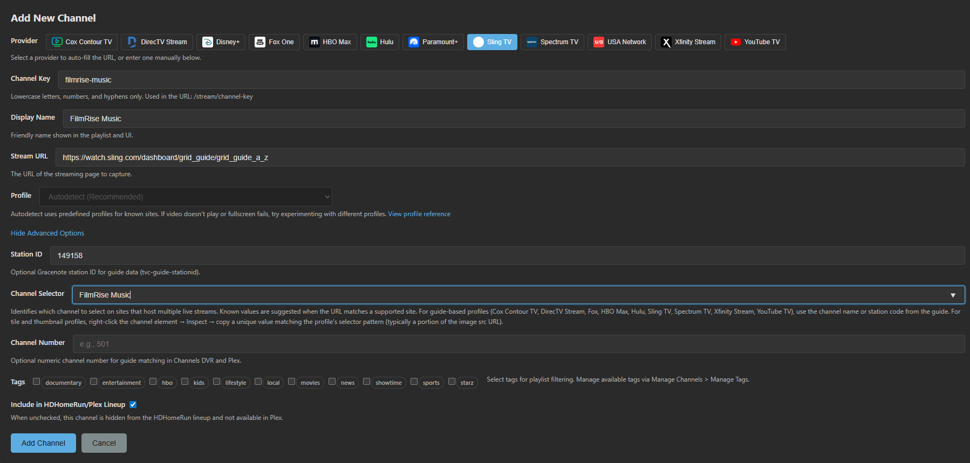Select the Sling TV provider button
The width and height of the screenshot is (970, 463).
pyautogui.click(x=492, y=42)
